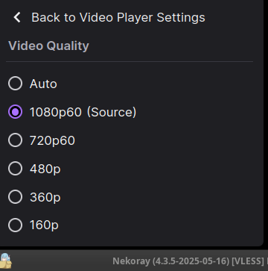Image resolution: width=268 pixels, height=271 pixels.
Task: Select the 720p60 text label
Action: (52, 140)
